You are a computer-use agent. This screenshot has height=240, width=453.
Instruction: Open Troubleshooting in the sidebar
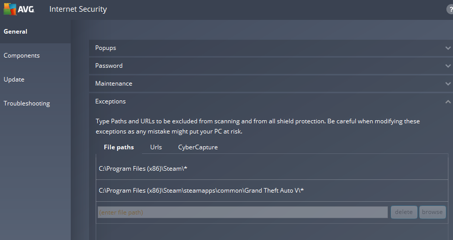click(26, 103)
